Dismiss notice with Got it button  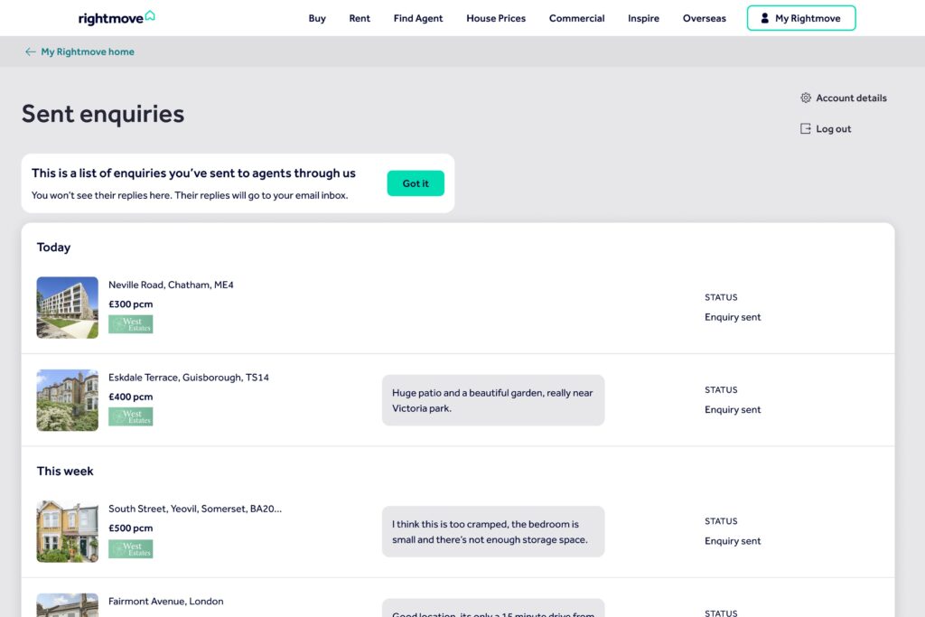(416, 183)
